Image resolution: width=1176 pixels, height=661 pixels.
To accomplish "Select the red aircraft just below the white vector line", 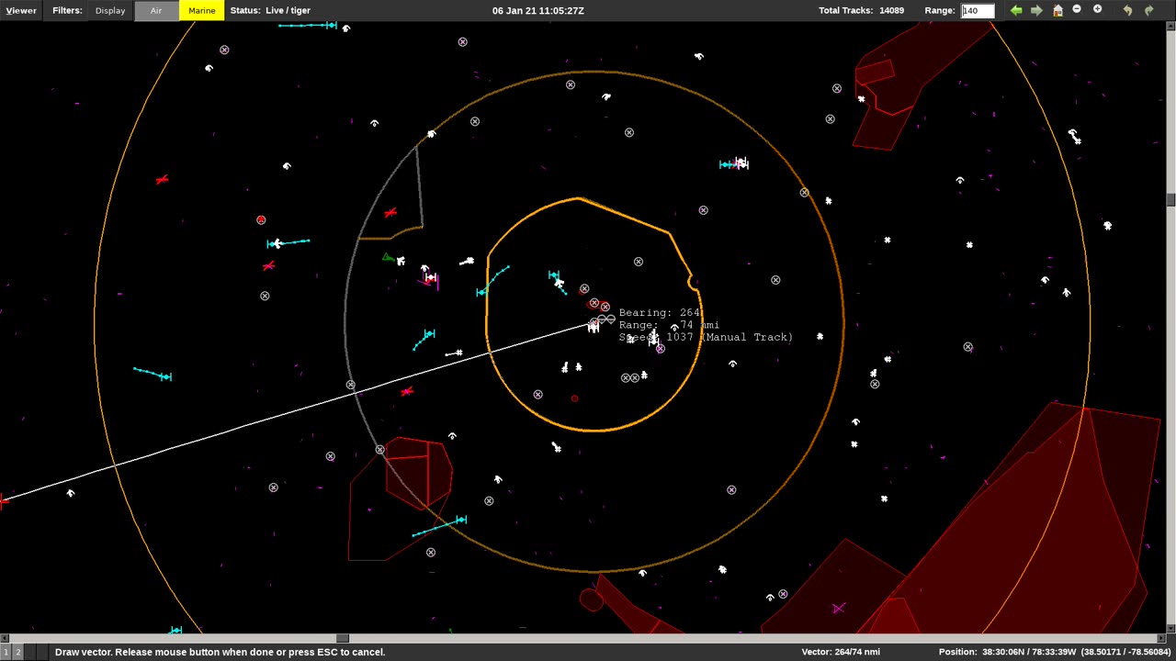I will (407, 392).
